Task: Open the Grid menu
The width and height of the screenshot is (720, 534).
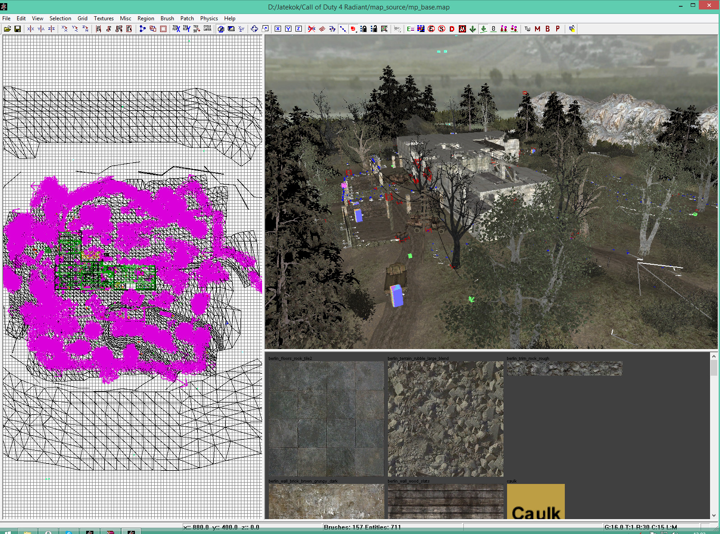Action: tap(83, 18)
